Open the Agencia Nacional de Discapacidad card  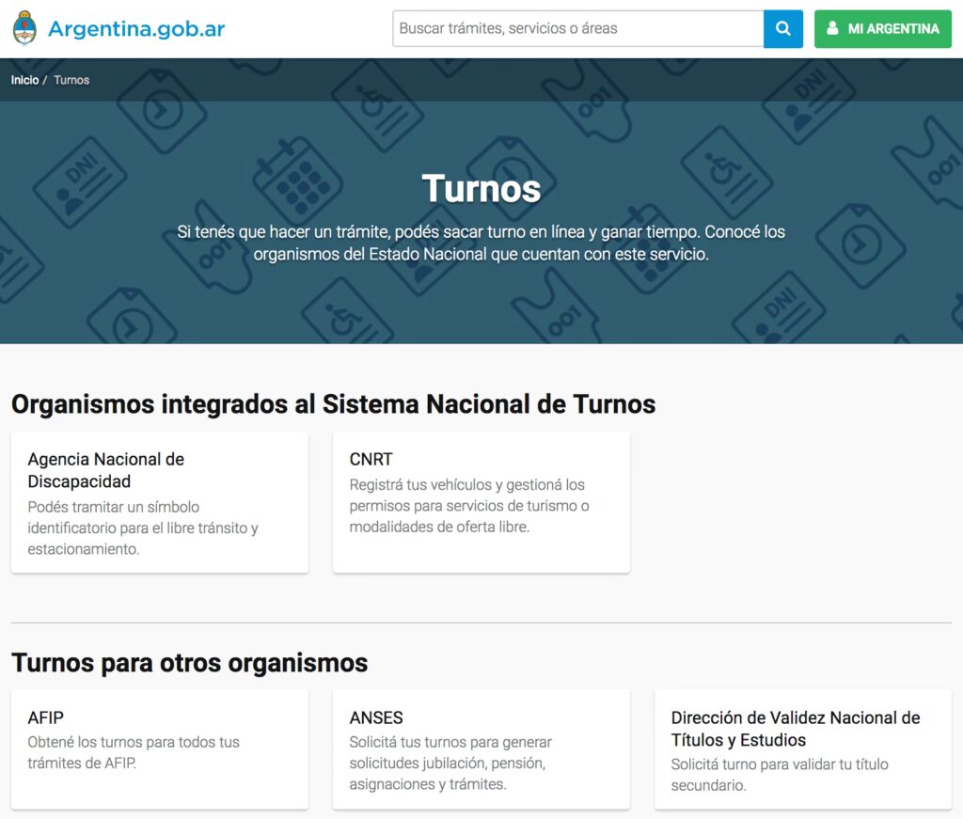tap(159, 502)
